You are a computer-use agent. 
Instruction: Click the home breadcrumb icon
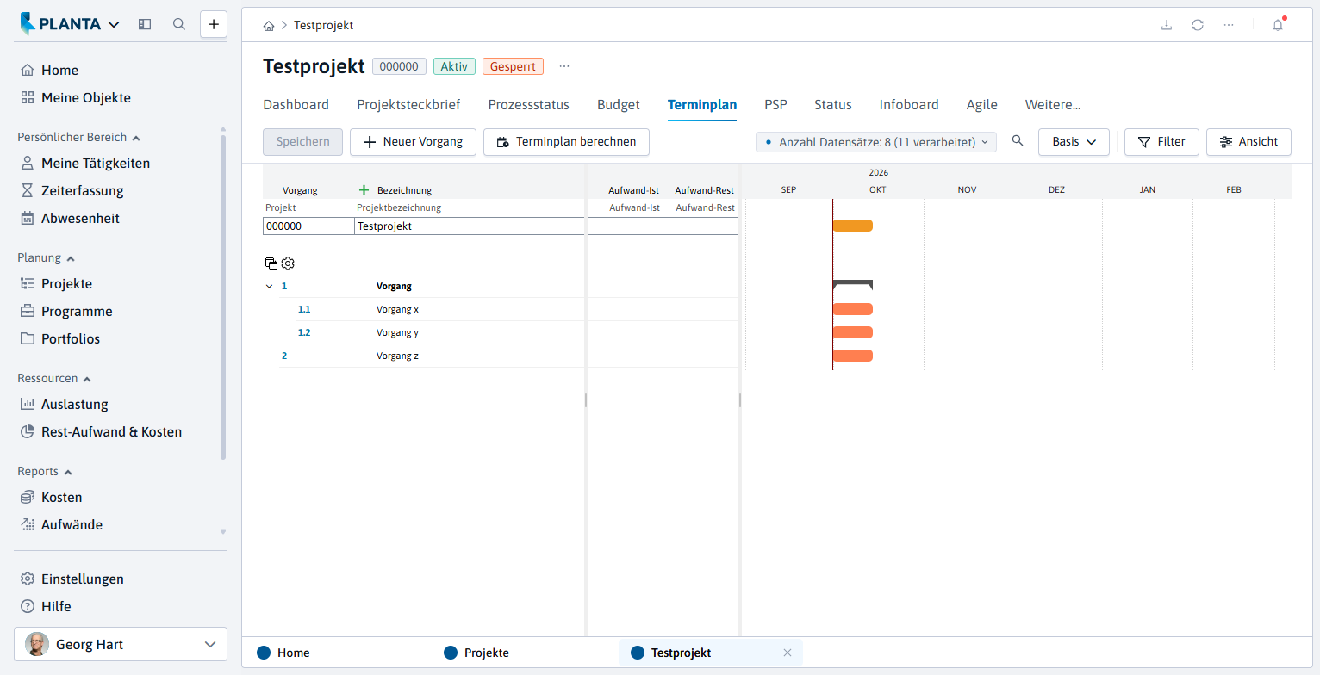tap(269, 25)
